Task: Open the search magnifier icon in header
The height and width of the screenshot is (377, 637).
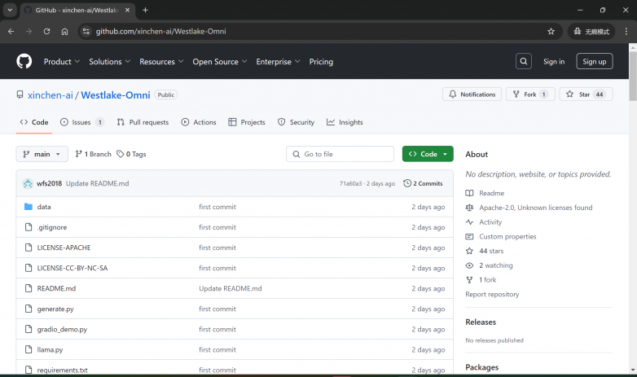Action: pyautogui.click(x=523, y=61)
